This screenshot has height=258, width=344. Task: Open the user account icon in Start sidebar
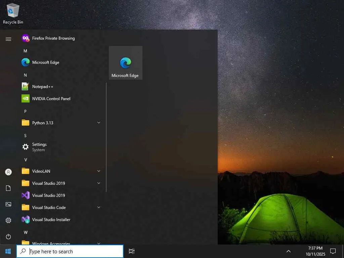coord(8,172)
